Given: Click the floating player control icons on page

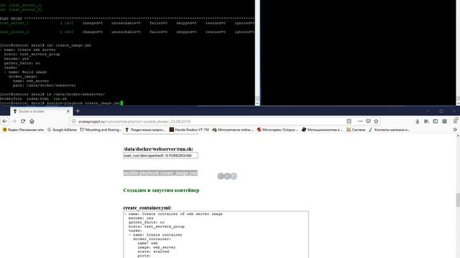Looking at the screenshot, I should [x=227, y=176].
